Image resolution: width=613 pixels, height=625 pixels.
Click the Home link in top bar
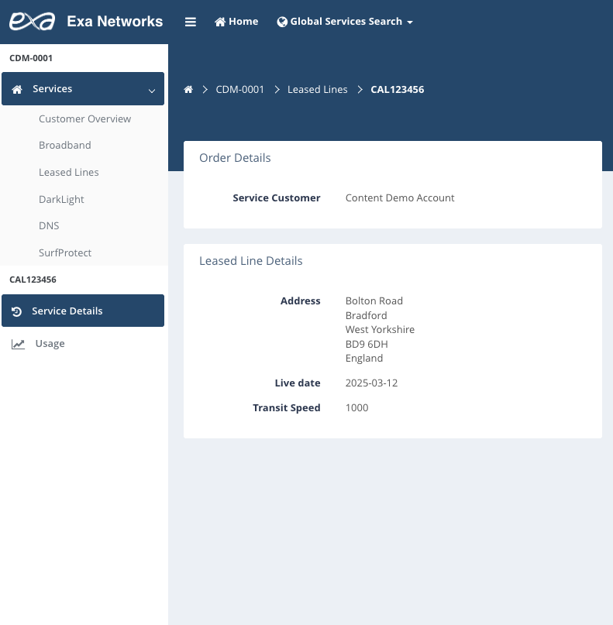(243, 22)
